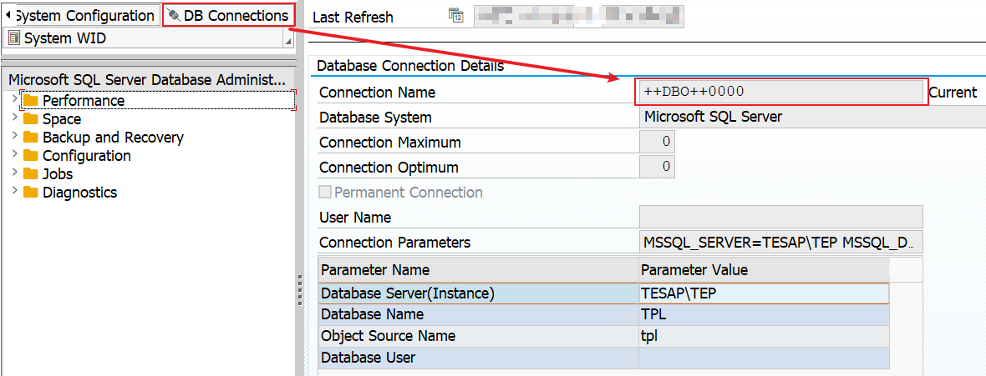
Task: Click the Connection Optimum field
Action: pos(657,167)
